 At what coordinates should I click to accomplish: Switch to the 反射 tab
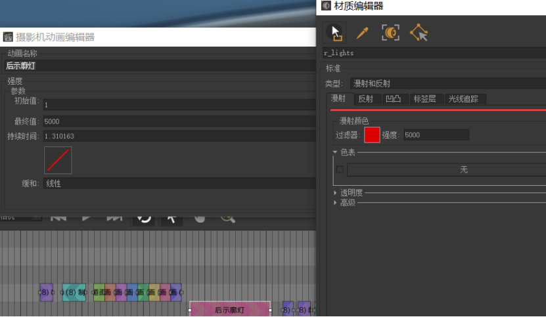pyautogui.click(x=365, y=99)
